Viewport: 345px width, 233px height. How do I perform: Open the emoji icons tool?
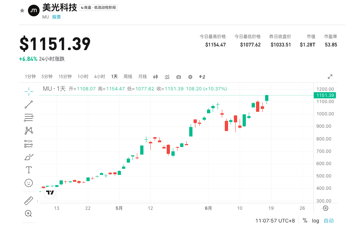coord(29,183)
